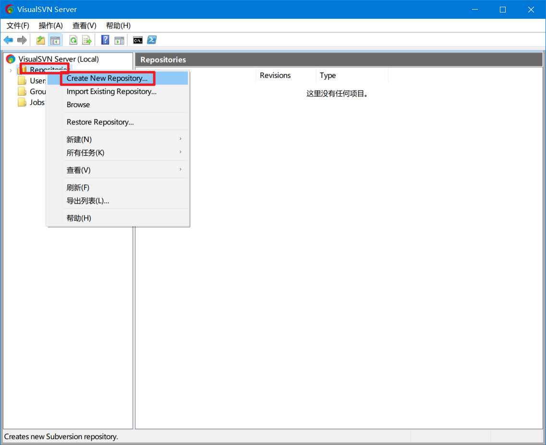Close the VisualSVN Server window
Image resolution: width=546 pixels, height=445 pixels.
pyautogui.click(x=531, y=10)
